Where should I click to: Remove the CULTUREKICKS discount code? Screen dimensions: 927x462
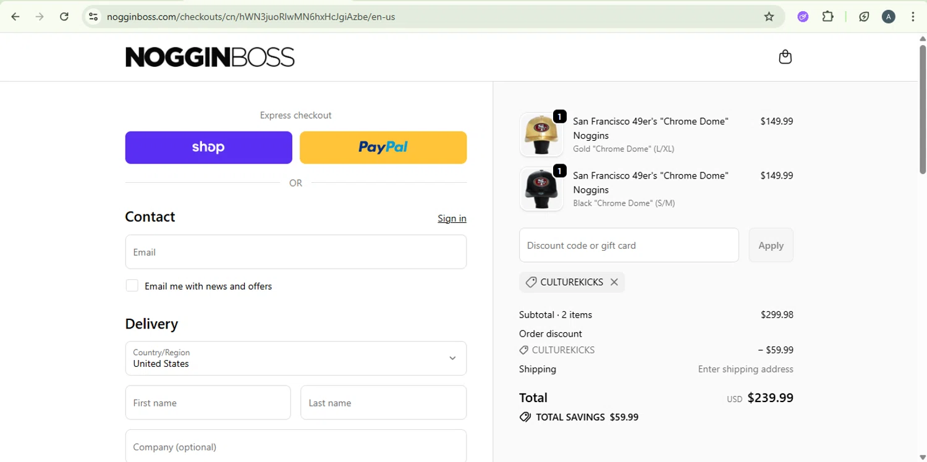click(614, 282)
